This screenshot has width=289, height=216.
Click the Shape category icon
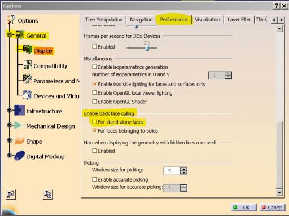click(20, 140)
